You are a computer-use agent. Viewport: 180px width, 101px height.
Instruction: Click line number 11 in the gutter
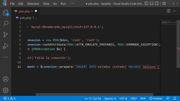pos(19,67)
